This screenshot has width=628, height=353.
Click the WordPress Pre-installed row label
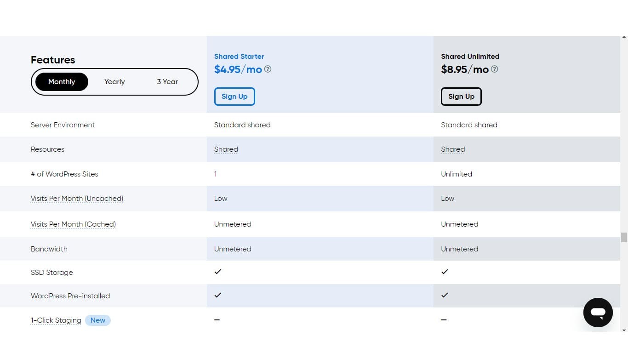[70, 296]
